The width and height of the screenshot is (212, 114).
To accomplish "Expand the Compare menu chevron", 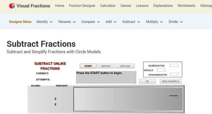I will 98,22.
